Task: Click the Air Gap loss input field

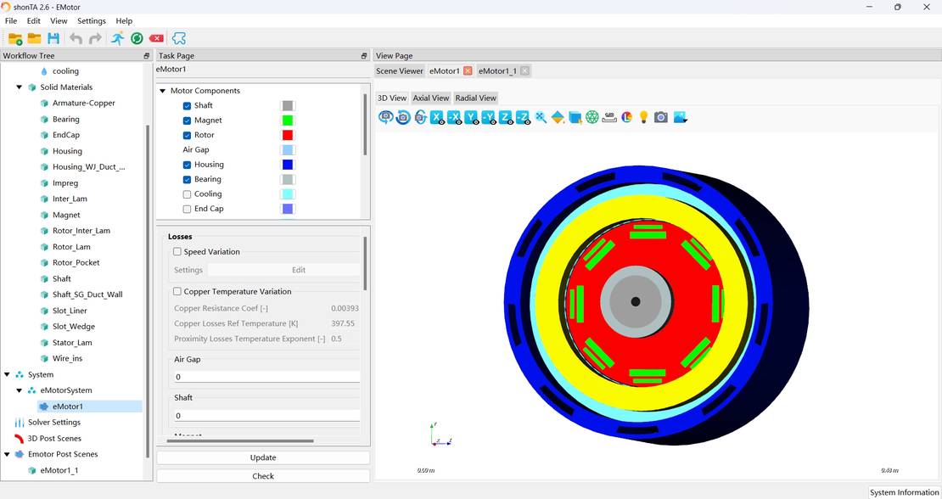Action: tap(266, 377)
